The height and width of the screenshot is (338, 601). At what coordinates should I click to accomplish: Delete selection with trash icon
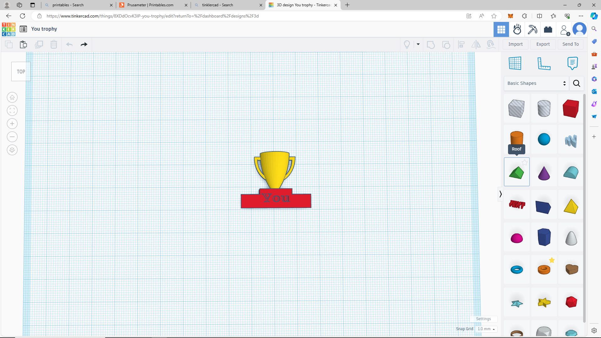54,44
